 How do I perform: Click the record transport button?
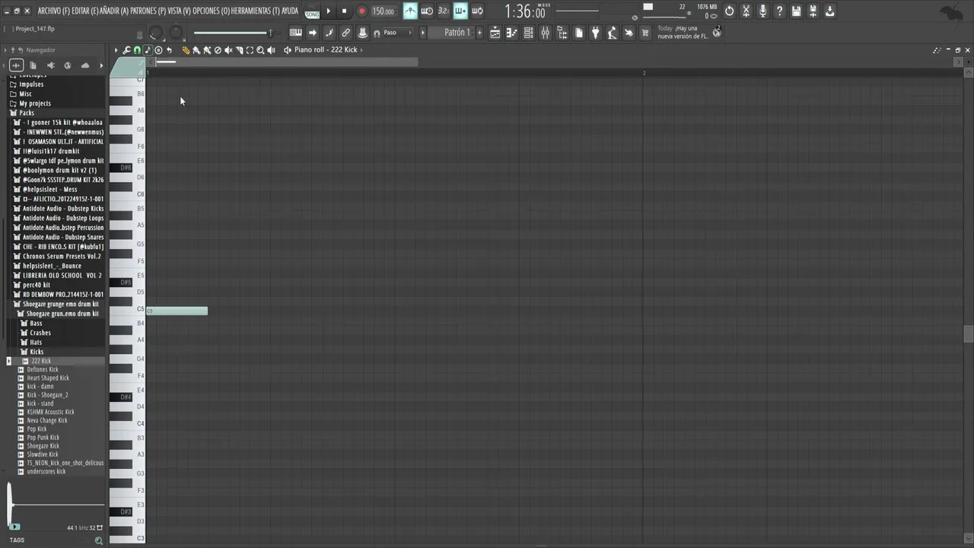pyautogui.click(x=362, y=11)
